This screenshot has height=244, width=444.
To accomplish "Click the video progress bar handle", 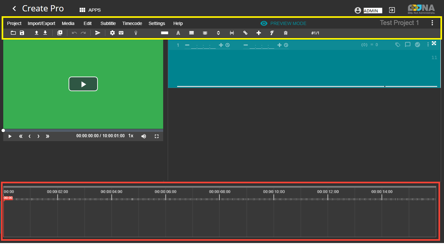I will pyautogui.click(x=3, y=130).
